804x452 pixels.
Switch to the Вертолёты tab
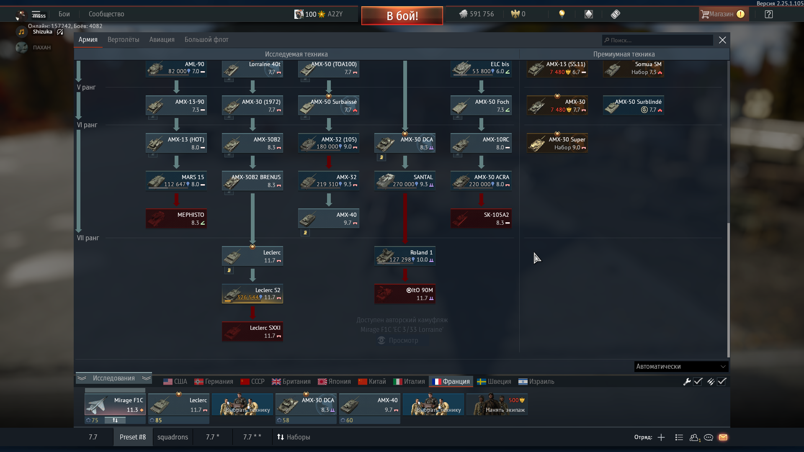[x=123, y=39]
